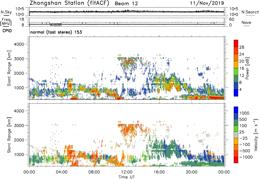Select the '12' value on Power scale
Viewport: 259px width, 179px height.
(x=242, y=76)
